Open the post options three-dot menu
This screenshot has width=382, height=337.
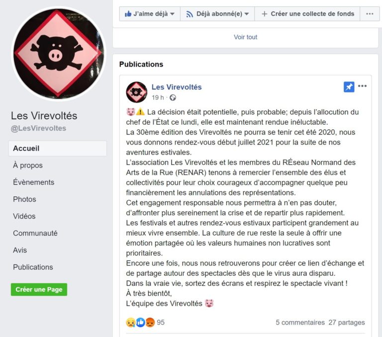tap(362, 86)
